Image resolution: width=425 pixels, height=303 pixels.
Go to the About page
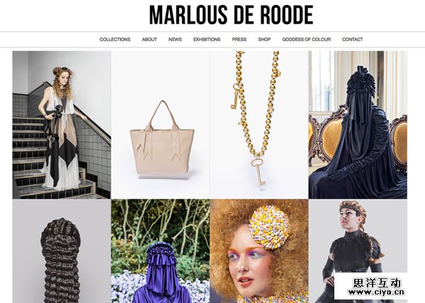[149, 40]
